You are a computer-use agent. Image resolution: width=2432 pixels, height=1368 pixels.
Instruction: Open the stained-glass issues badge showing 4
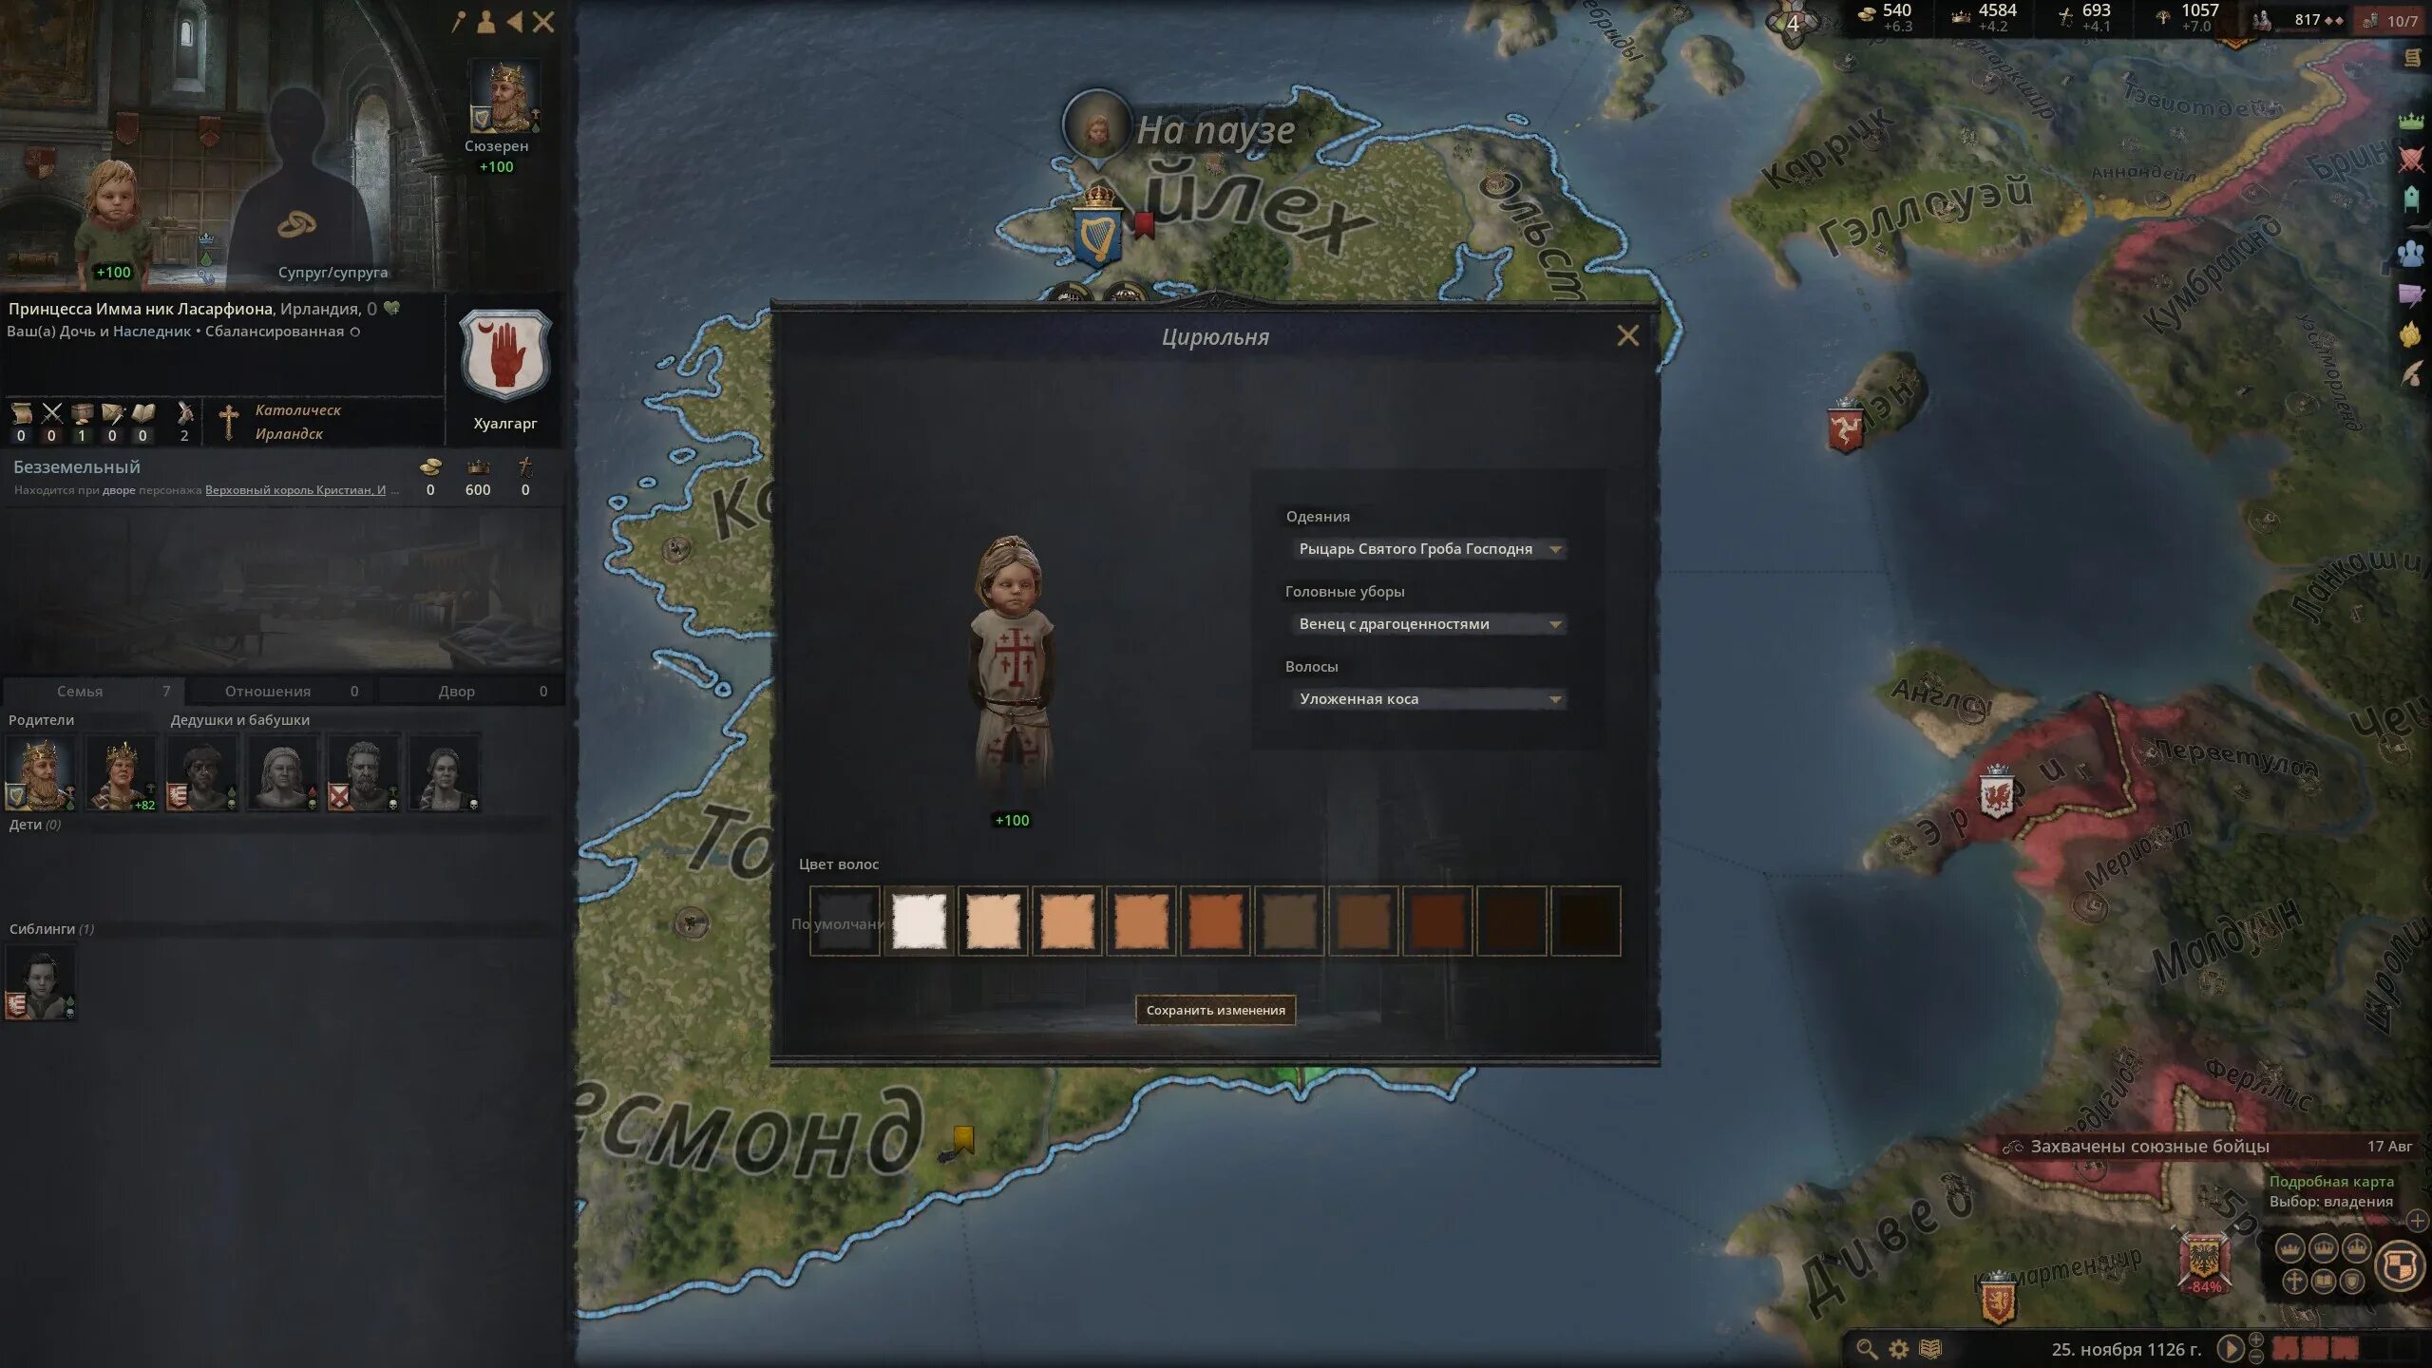tap(1793, 23)
